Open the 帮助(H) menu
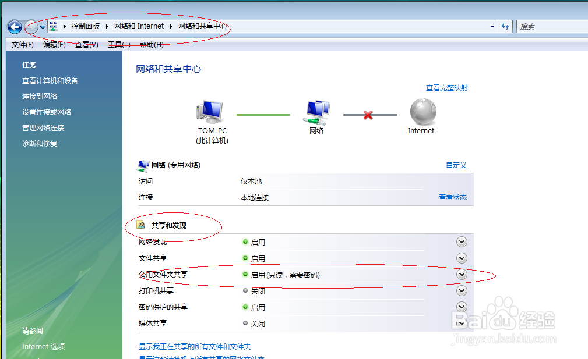 coord(152,45)
